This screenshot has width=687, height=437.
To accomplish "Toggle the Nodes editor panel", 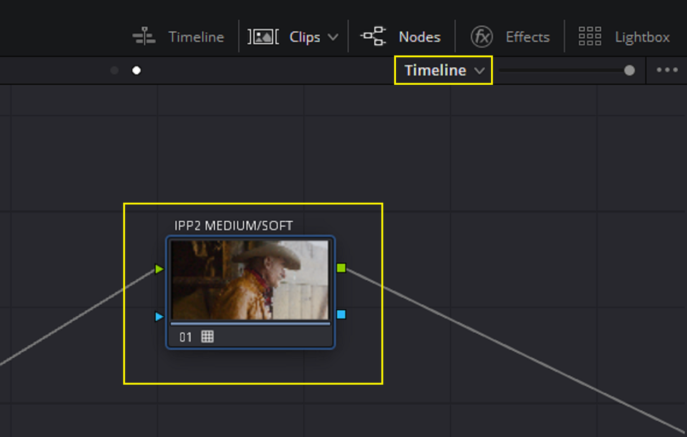I will [x=401, y=37].
